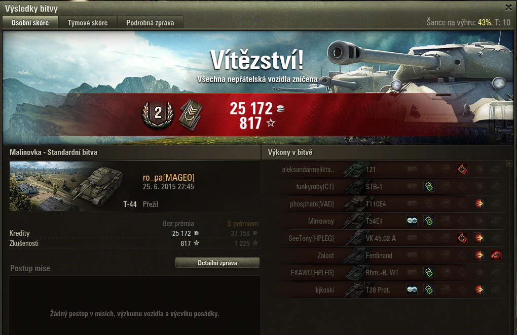Click the T-44 Malinovka map thumbnail
Viewport: 517px width, 335px height.
74,186
